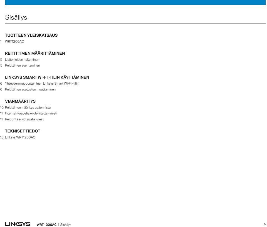Open 'Internet-kaapelia ei ole liitetty -viesti'
The image size is (267, 227).
pos(31,113)
